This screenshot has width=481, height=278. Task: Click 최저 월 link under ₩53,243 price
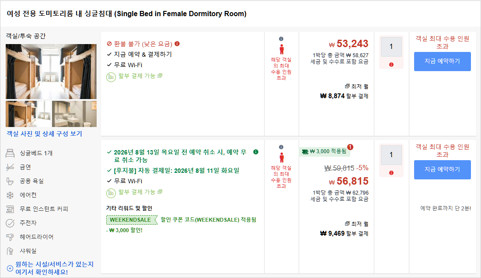coord(356,86)
